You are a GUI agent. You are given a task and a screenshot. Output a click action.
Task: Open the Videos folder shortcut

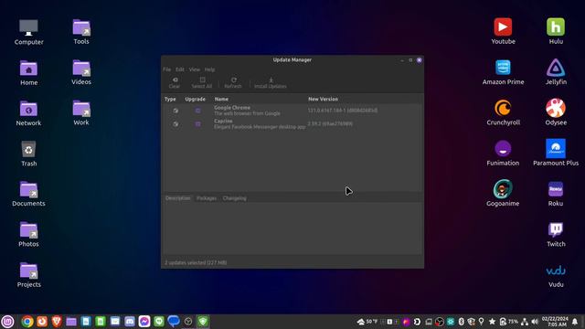[81, 72]
